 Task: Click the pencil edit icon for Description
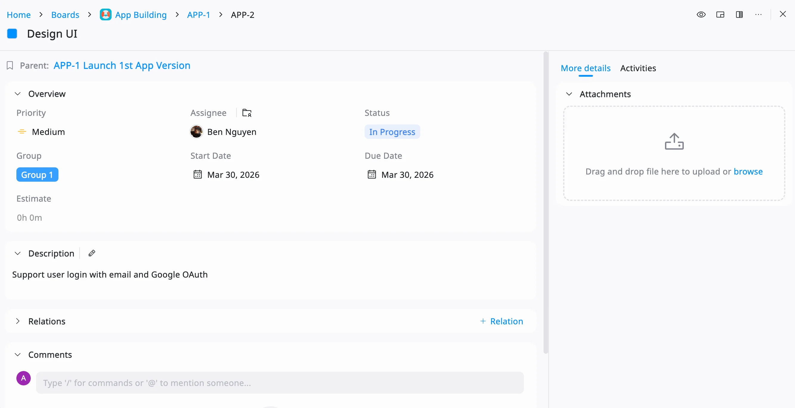pyautogui.click(x=92, y=253)
